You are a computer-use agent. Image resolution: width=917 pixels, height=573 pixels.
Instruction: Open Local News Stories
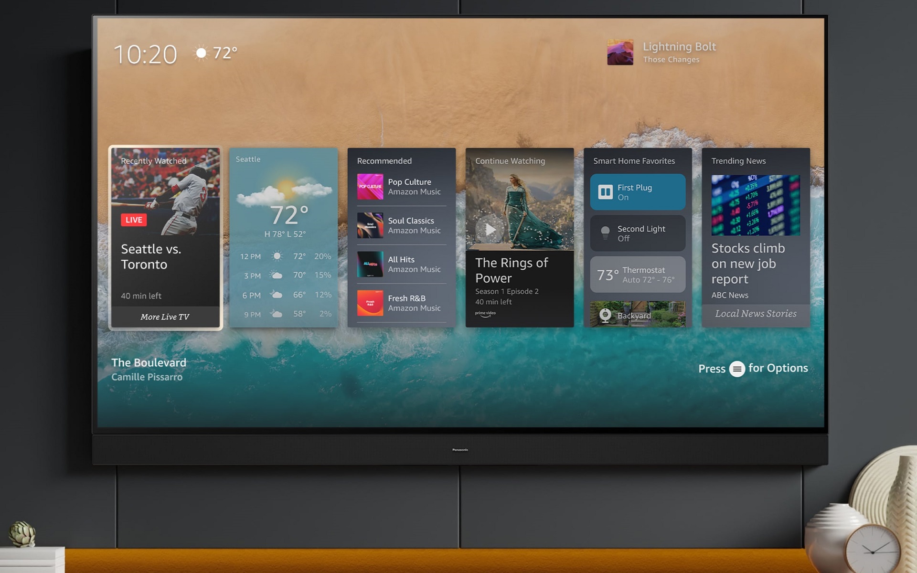coord(756,314)
